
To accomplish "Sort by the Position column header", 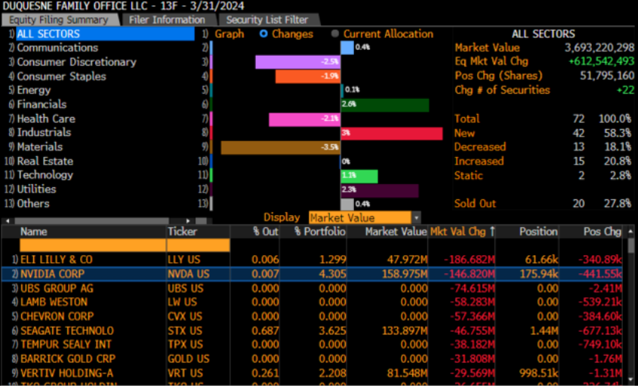I will [x=538, y=232].
